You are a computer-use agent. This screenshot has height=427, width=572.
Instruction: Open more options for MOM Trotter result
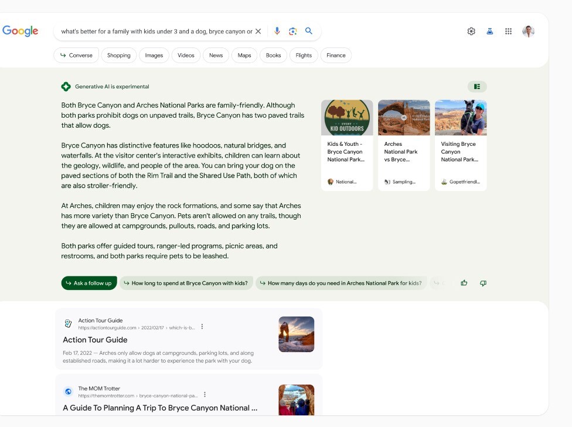tap(205, 395)
